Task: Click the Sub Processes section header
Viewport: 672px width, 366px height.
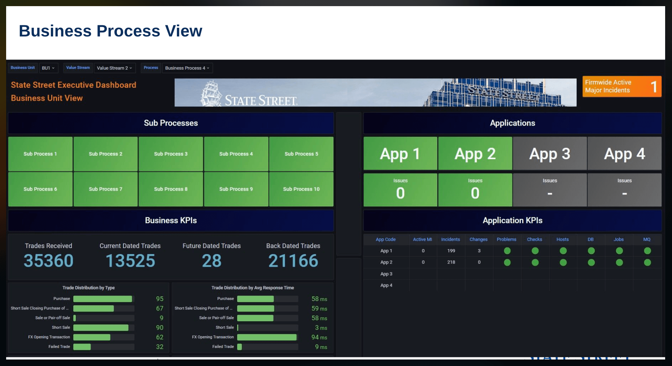Action: [x=171, y=123]
